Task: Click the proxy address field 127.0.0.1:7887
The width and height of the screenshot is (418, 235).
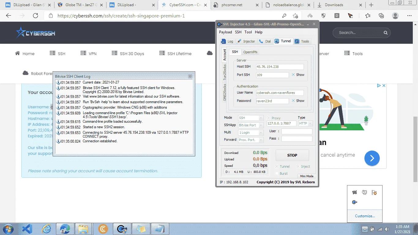Action: tap(282, 124)
